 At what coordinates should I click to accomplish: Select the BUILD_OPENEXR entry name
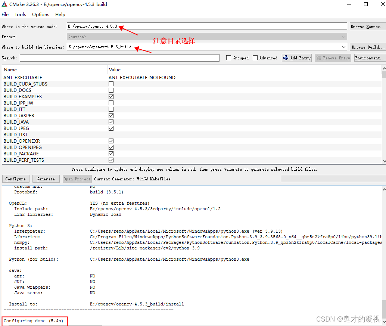[x=22, y=141]
